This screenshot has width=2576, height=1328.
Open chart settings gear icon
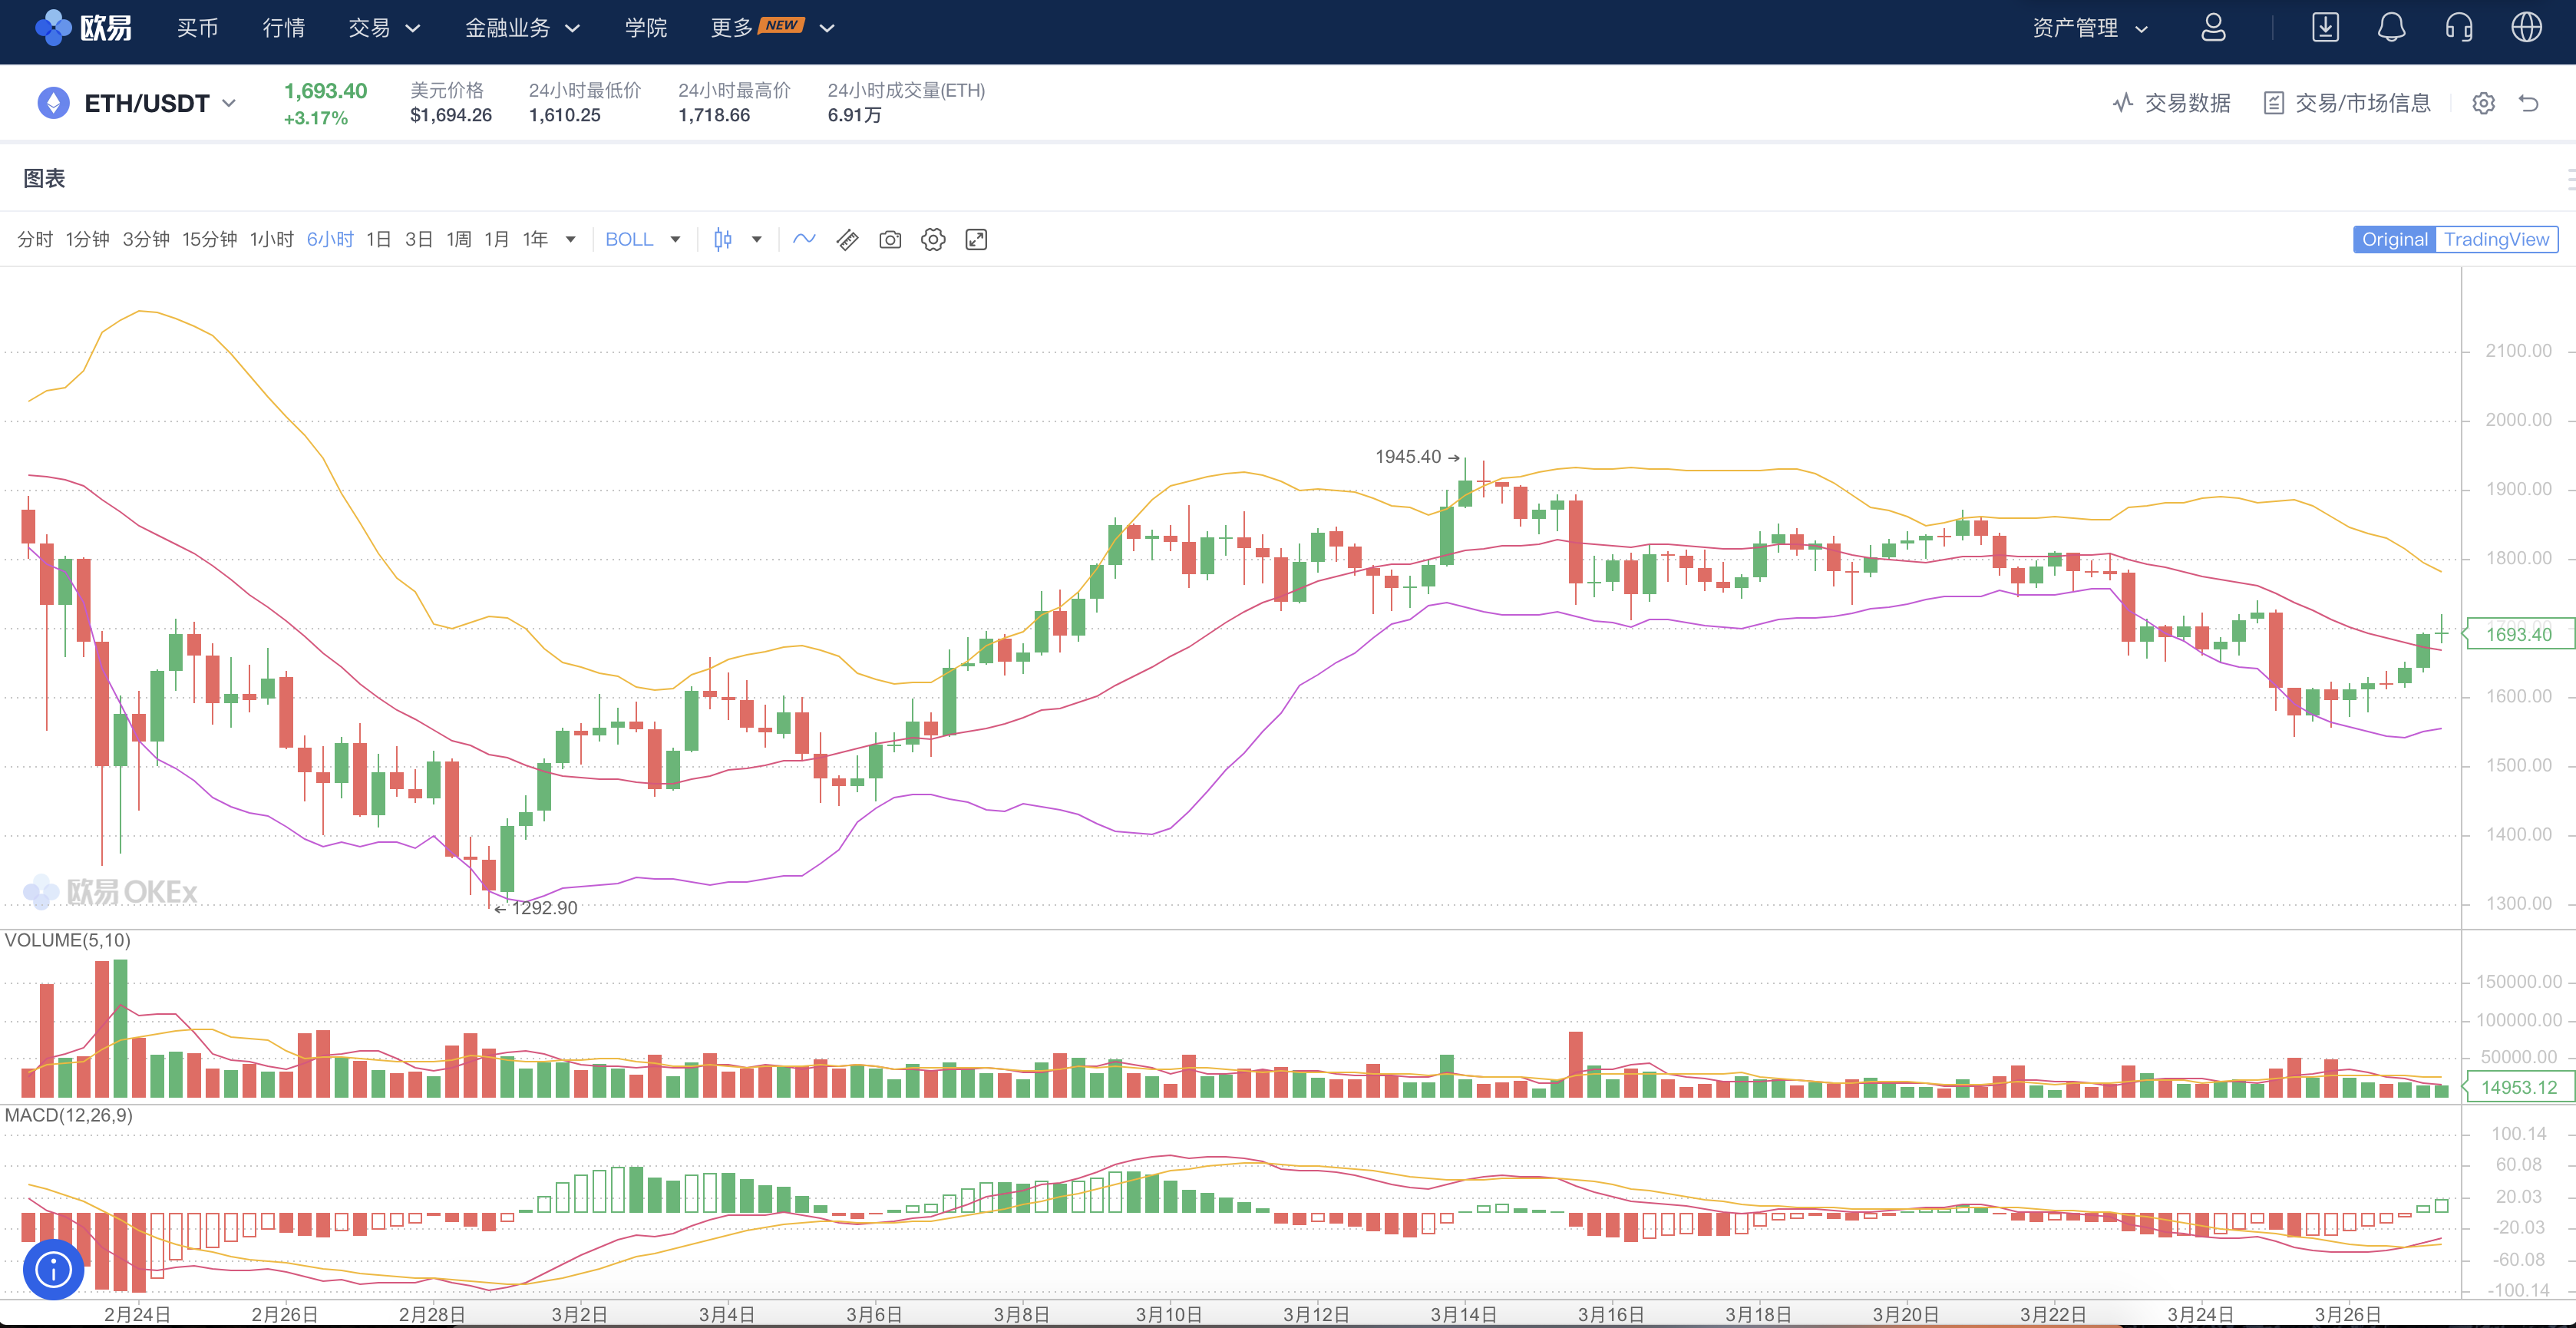click(x=932, y=240)
